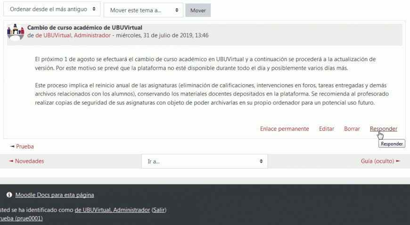This screenshot has width=410, height=225.
Task: Click the Mover button
Action: pyautogui.click(x=198, y=10)
